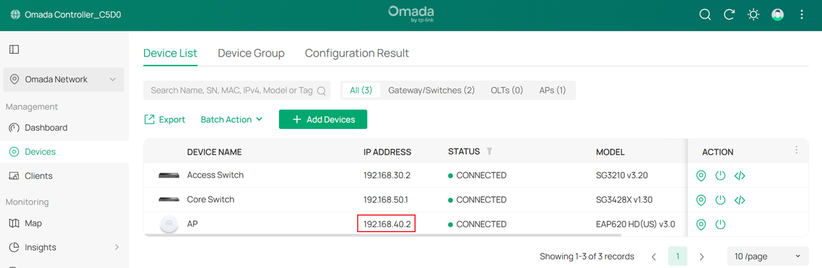
Task: Click the device search input field
Action: pyautogui.click(x=236, y=90)
